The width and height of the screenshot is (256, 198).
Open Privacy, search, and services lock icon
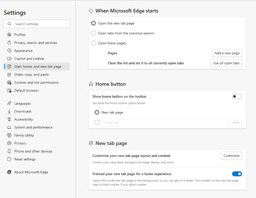pos(9,43)
